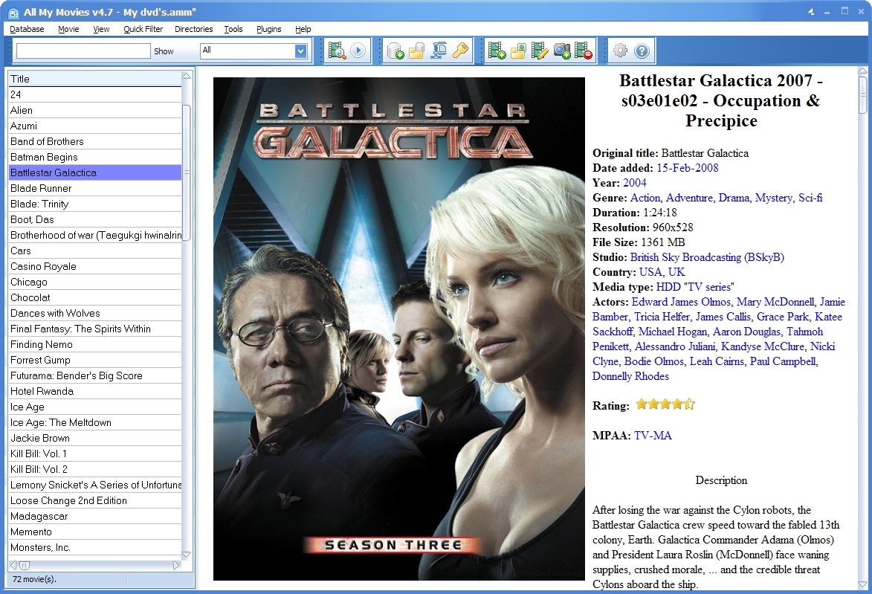This screenshot has width=872, height=594.
Task: Click the details pane scroll up arrow
Action: [x=862, y=71]
